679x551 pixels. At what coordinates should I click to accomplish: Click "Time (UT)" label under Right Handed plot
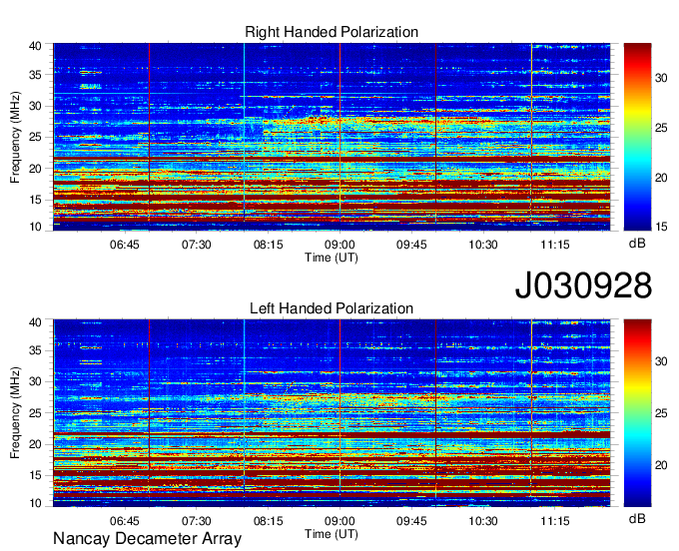pyautogui.click(x=332, y=258)
